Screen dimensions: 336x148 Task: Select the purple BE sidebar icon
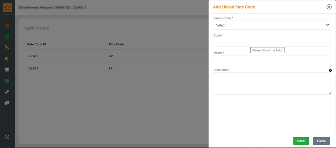click(x=7, y=70)
